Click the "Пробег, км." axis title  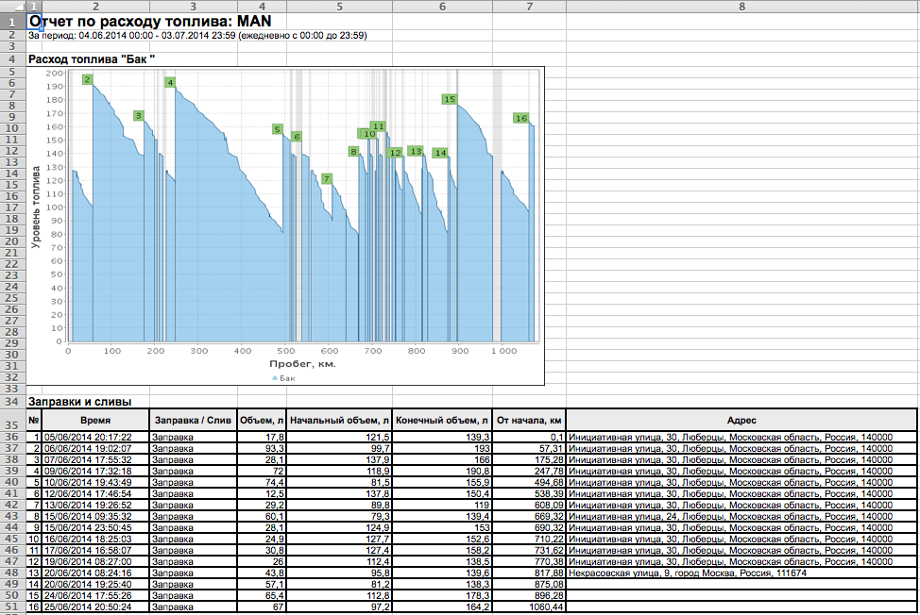pos(303,364)
